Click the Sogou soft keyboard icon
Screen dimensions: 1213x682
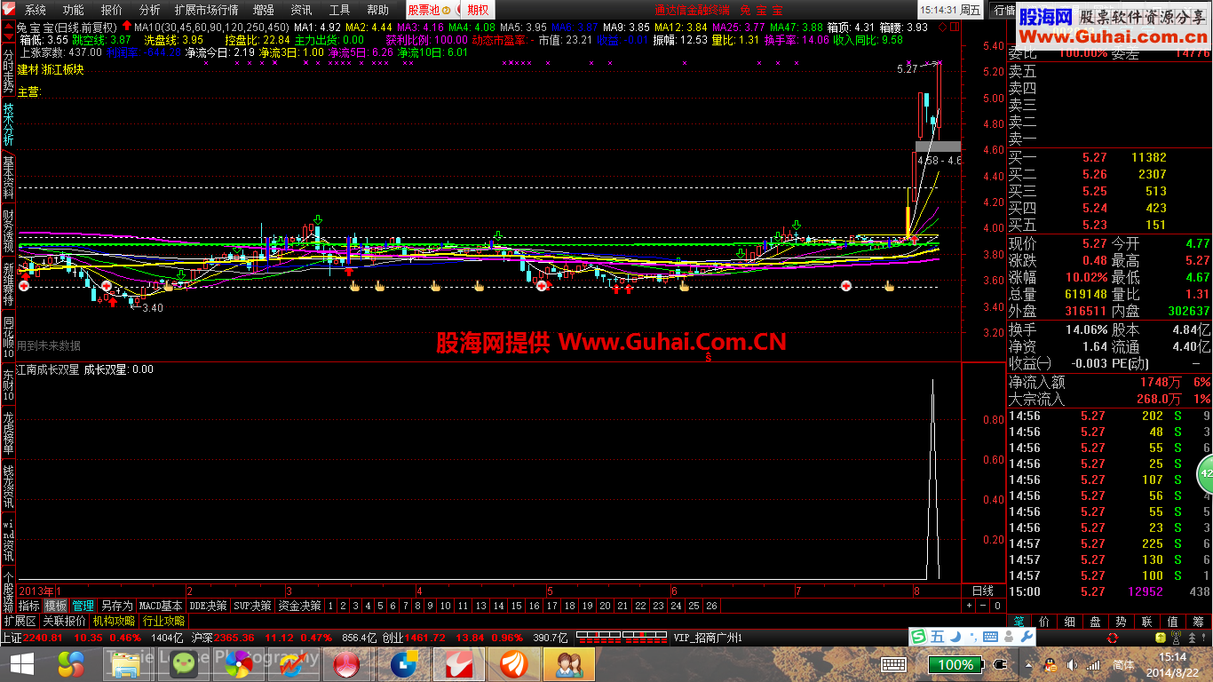(x=990, y=637)
